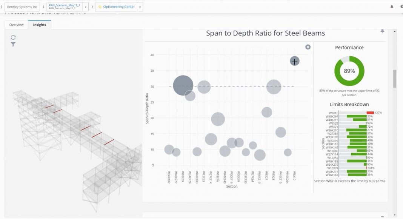Screen dimensions: 403x219
Task: Open the notifications bell
Action: click(x=392, y=7)
